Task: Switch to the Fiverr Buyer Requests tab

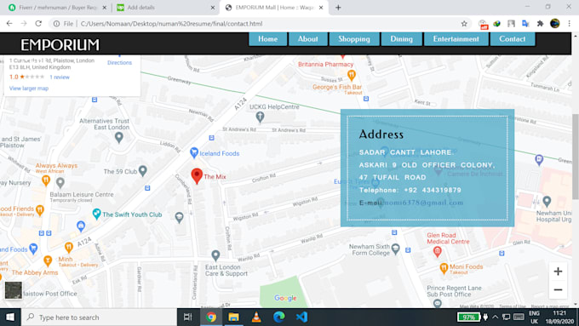Action: 57,8
